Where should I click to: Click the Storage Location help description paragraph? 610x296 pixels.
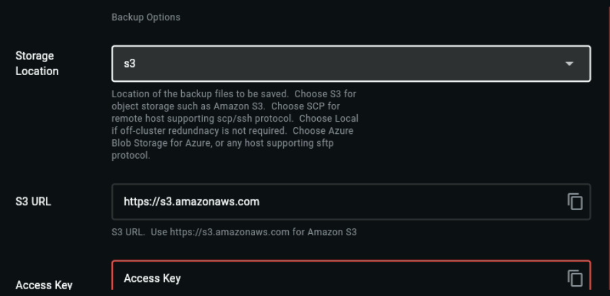[235, 124]
